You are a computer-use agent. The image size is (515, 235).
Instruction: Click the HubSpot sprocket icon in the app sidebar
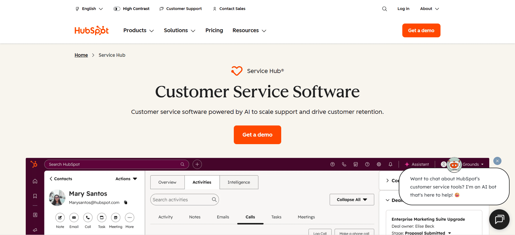pos(34,164)
